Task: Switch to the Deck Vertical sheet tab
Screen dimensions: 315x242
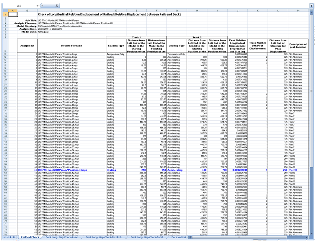Action: (x=180, y=237)
